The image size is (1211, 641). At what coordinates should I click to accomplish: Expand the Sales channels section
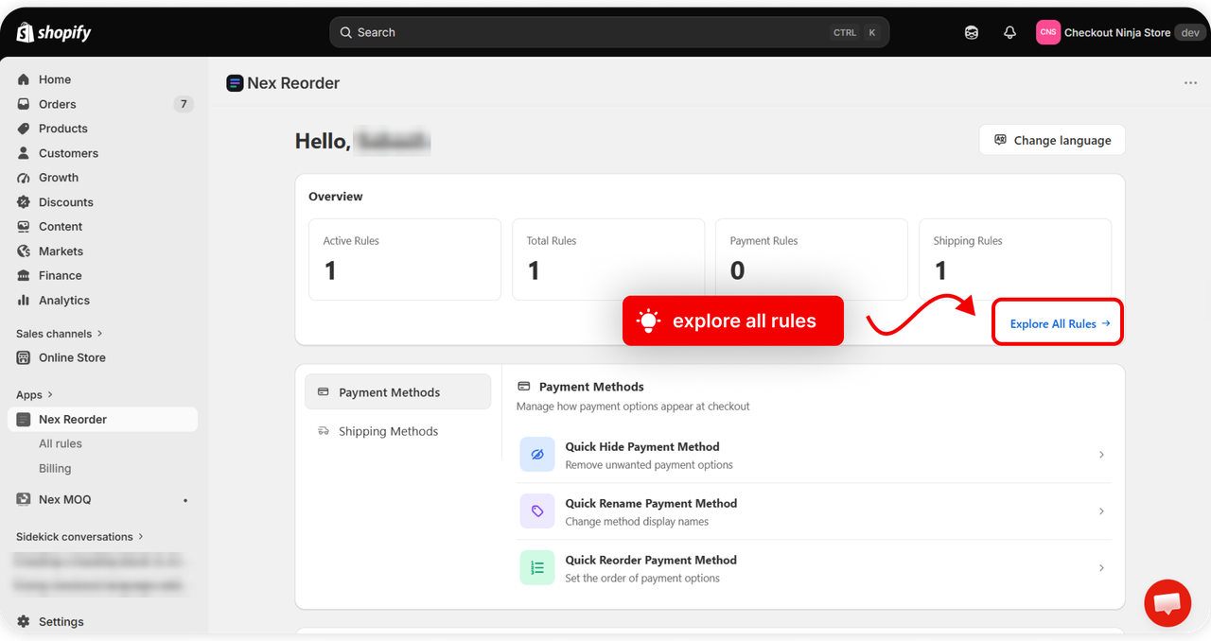[60, 334]
